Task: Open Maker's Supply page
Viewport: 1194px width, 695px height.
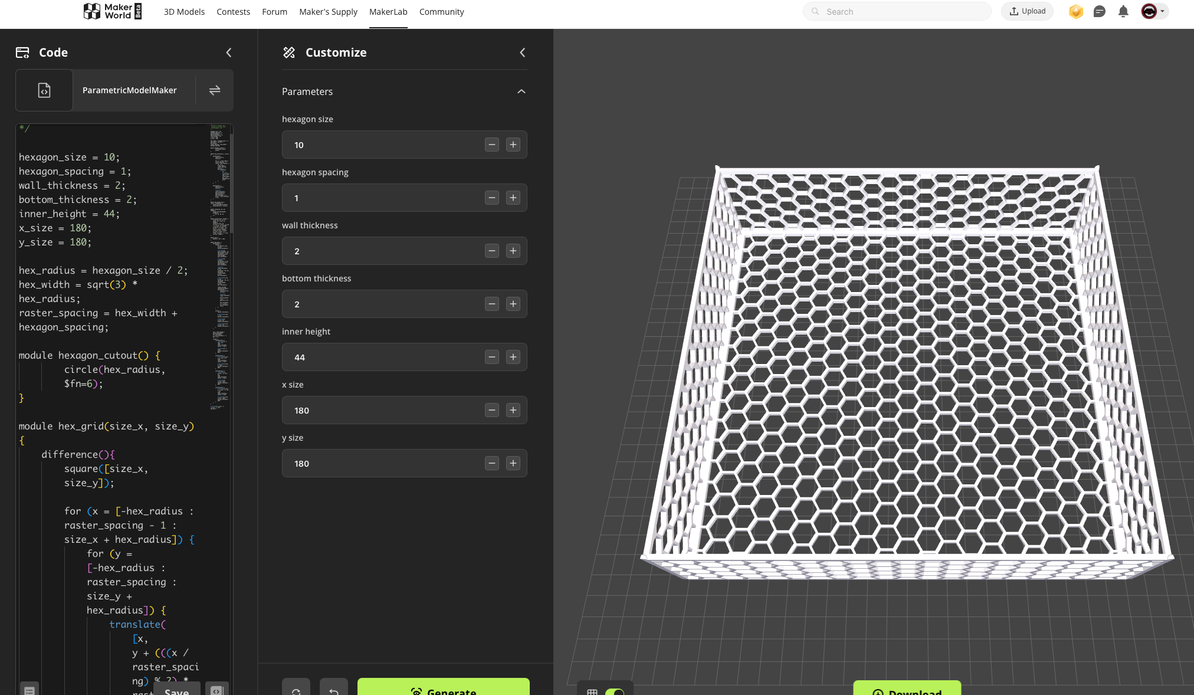Action: click(328, 12)
